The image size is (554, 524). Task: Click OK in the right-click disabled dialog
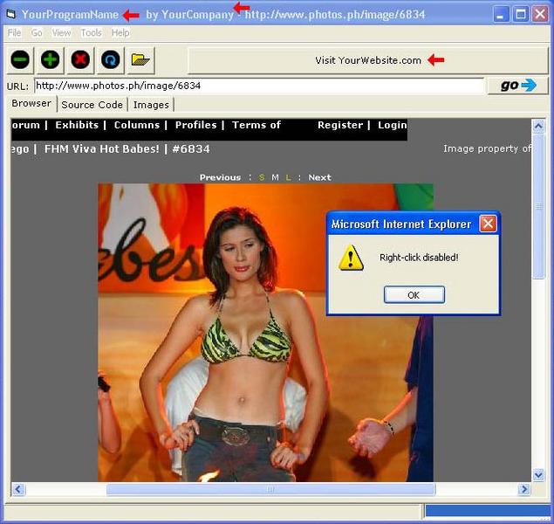click(414, 295)
